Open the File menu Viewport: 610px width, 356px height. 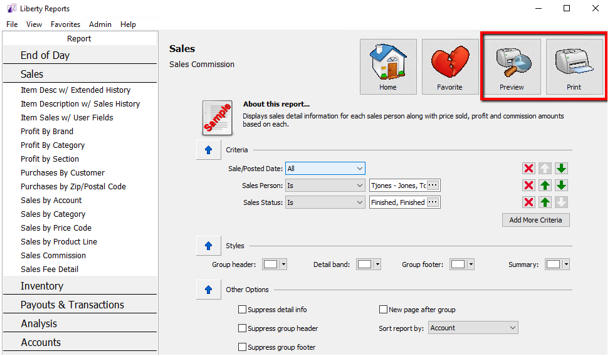click(12, 24)
